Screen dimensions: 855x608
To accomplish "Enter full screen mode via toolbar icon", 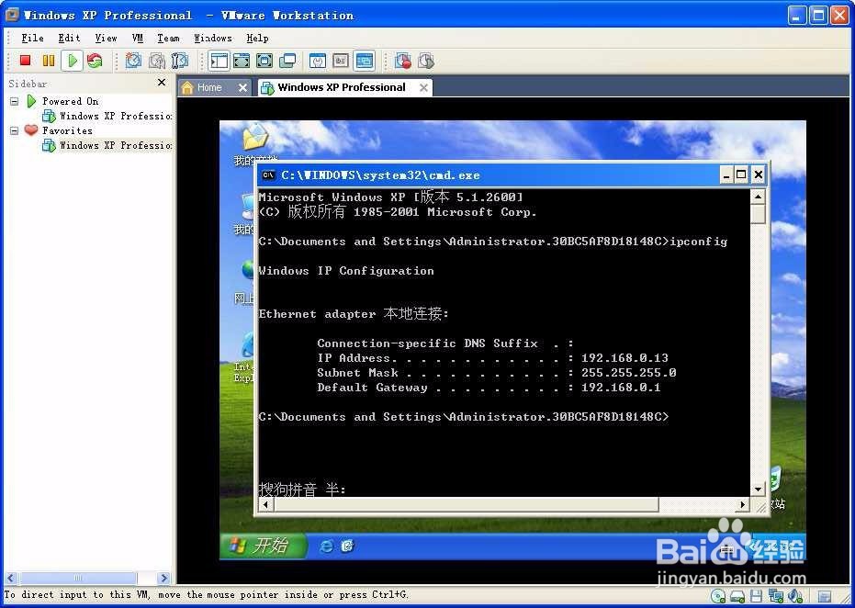I will point(264,61).
